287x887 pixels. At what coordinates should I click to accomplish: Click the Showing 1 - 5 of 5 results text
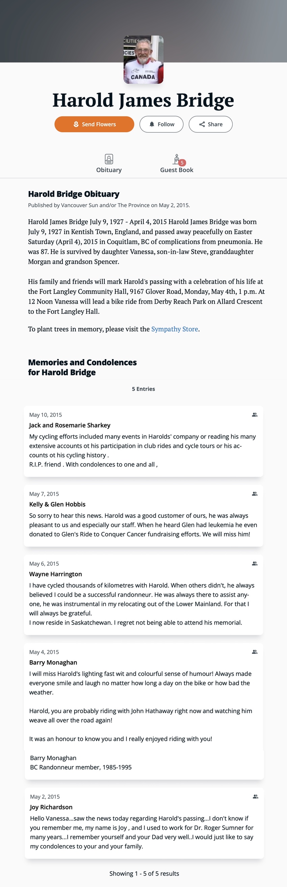144,873
